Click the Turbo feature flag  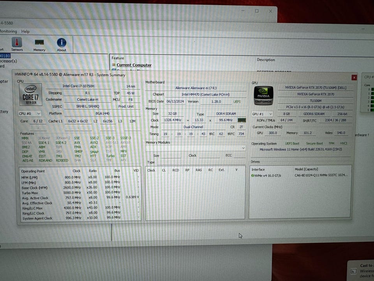[x=110, y=156]
